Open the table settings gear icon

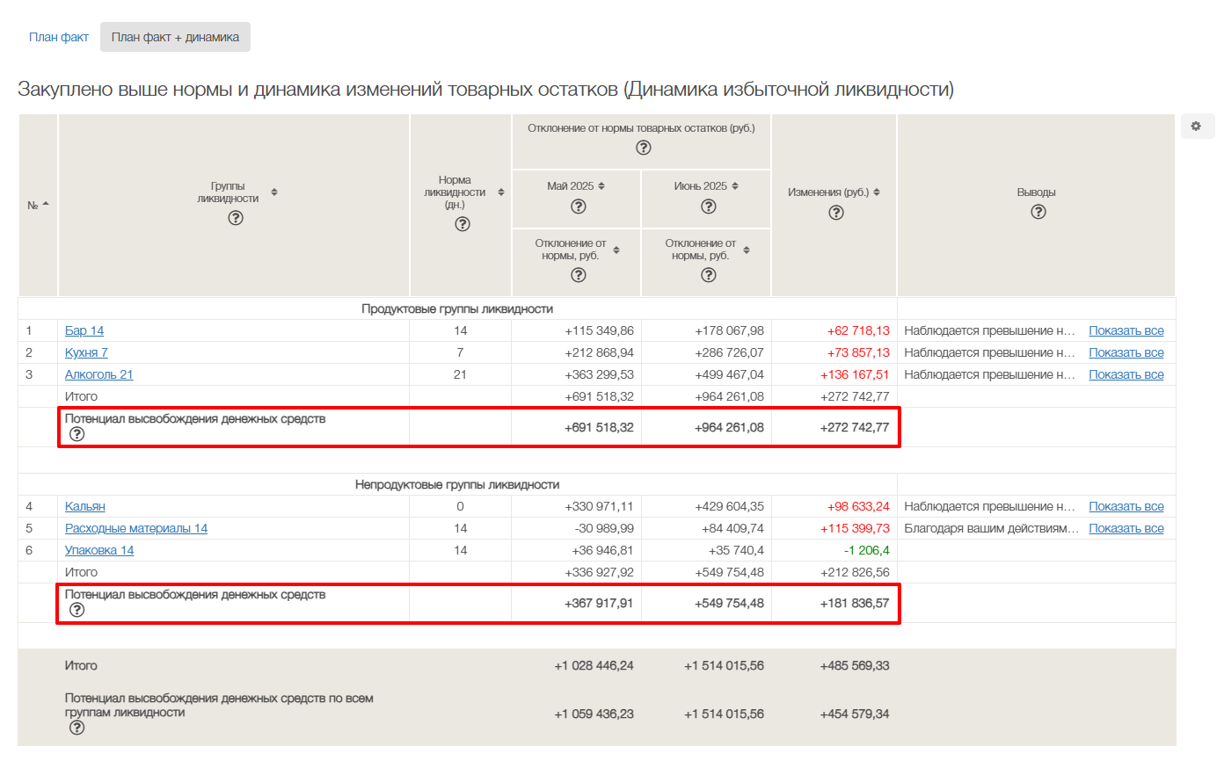pyautogui.click(x=1196, y=127)
